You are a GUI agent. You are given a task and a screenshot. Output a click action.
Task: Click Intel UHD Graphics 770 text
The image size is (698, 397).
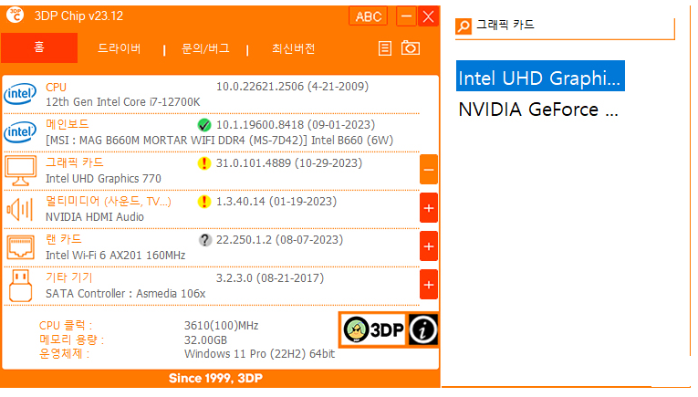coord(103,179)
